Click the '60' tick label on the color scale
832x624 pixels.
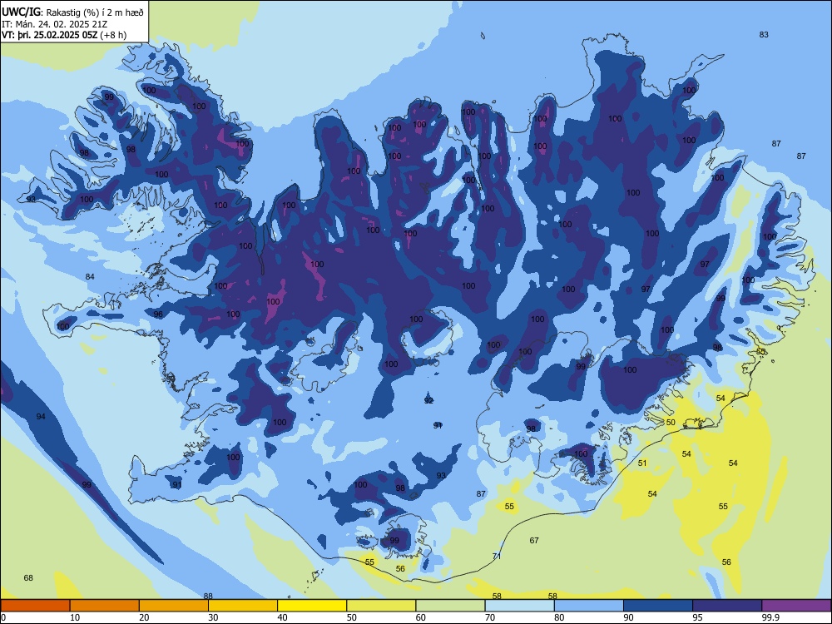(421, 617)
